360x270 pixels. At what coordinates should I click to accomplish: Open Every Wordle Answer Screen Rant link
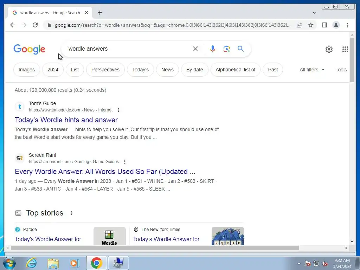(x=105, y=172)
